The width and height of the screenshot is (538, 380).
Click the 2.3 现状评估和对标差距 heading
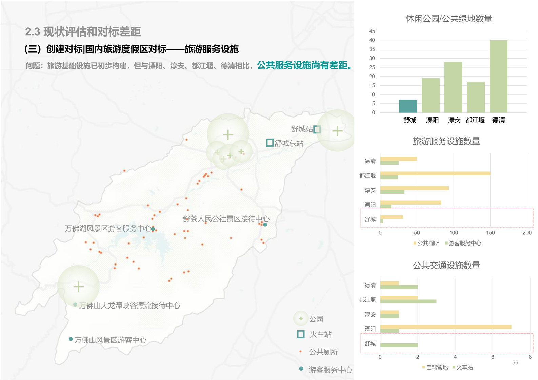click(x=83, y=32)
